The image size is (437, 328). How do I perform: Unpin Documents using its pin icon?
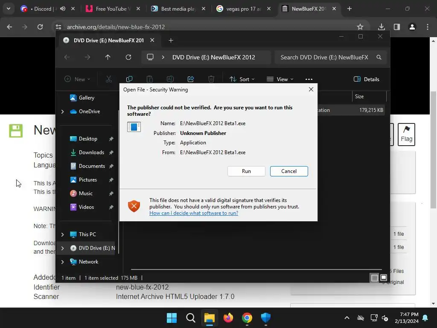111,166
